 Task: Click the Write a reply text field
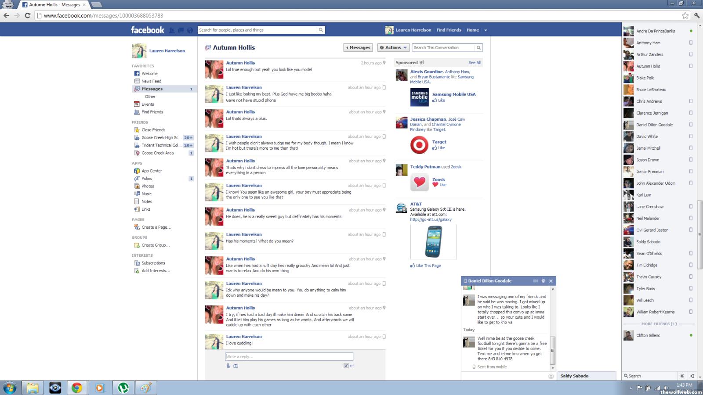289,357
